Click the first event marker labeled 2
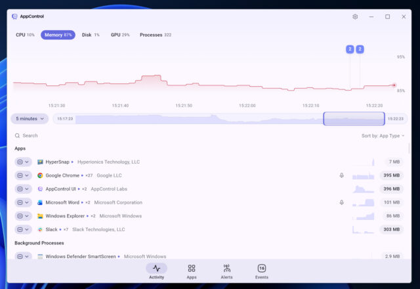Screen dimensions: 420x289 [x=350, y=49]
